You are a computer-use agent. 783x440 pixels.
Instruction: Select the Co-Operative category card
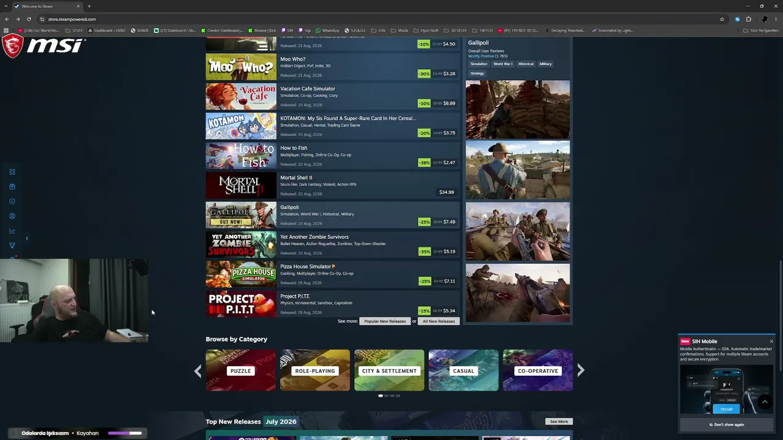(538, 370)
